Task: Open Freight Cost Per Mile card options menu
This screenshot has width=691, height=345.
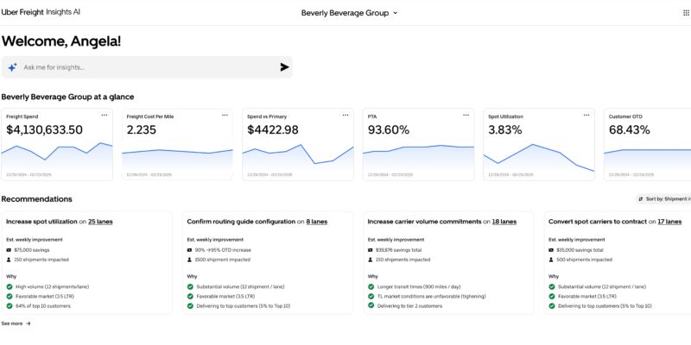Action: tap(225, 116)
